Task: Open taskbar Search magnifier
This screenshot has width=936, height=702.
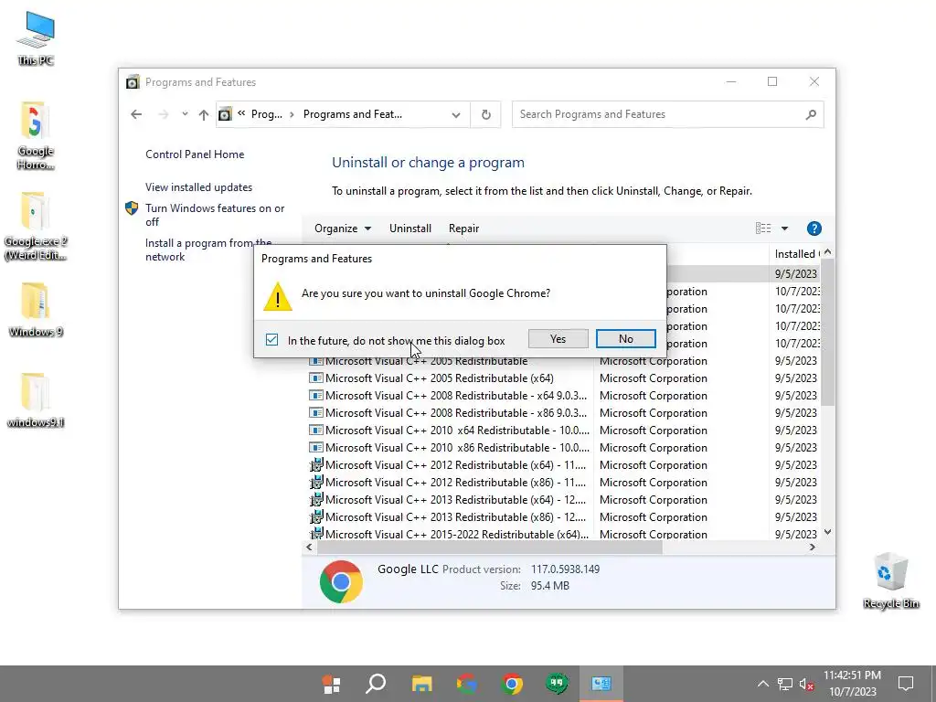Action: click(x=376, y=684)
